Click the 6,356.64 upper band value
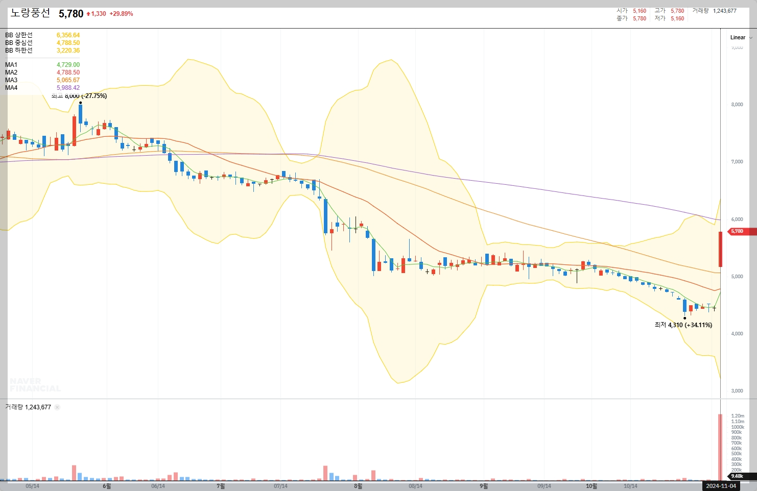Screen dimensions: 757x491 [x=68, y=35]
